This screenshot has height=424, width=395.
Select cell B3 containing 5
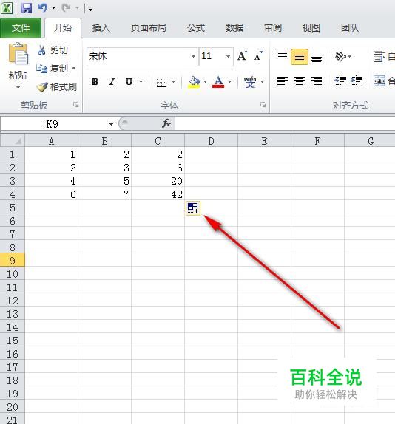click(x=105, y=181)
